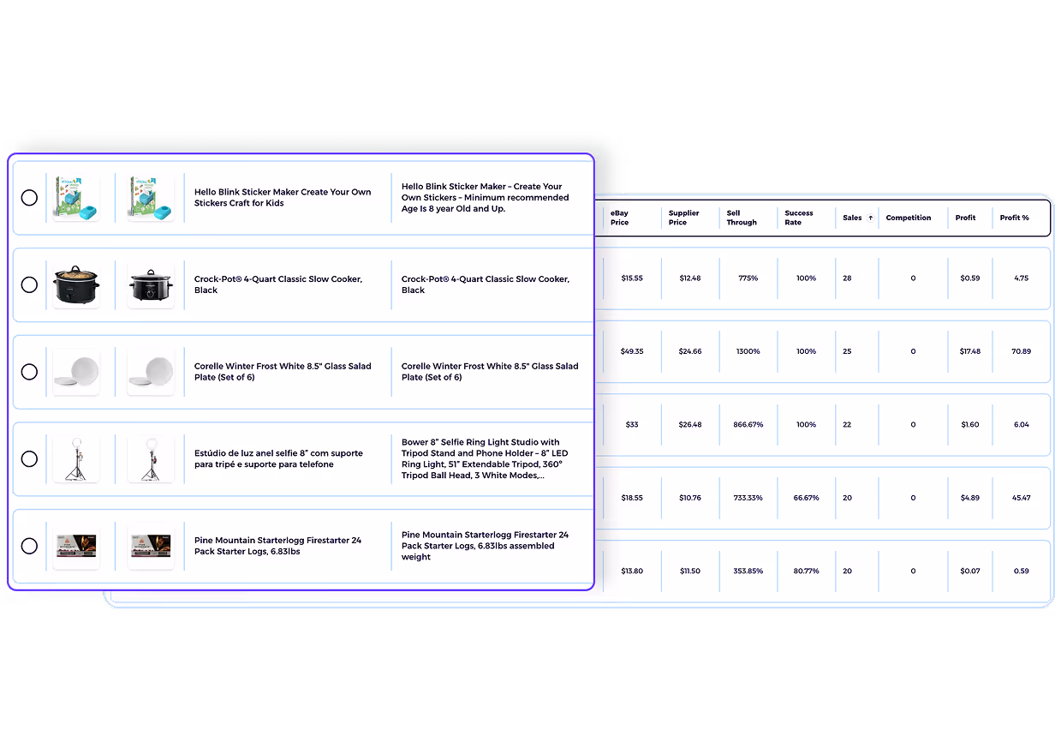The image size is (1055, 736).
Task: Click the eBay title of the Crock-Pot Slow Cooker
Action: tap(278, 284)
